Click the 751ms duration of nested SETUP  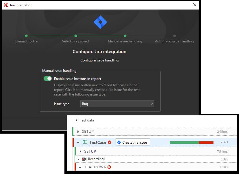point(223,151)
